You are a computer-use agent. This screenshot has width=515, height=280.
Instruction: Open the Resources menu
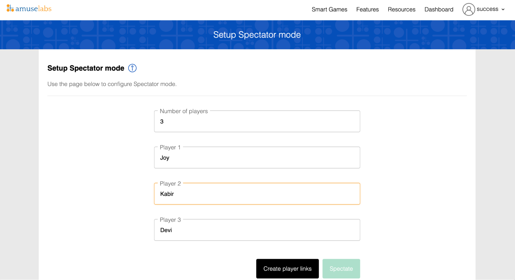[401, 9]
